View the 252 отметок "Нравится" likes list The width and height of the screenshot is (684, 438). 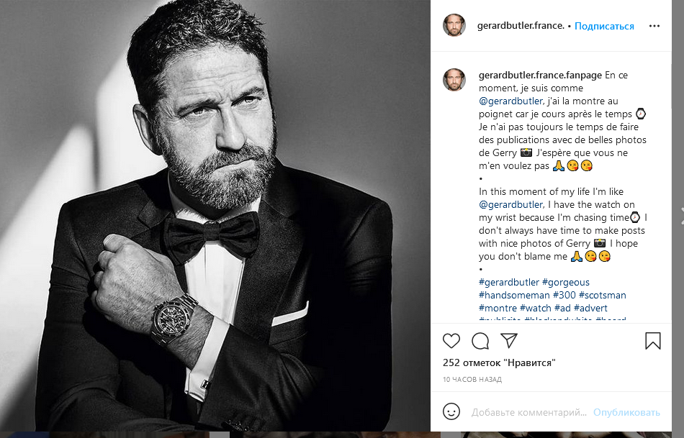[x=499, y=363]
